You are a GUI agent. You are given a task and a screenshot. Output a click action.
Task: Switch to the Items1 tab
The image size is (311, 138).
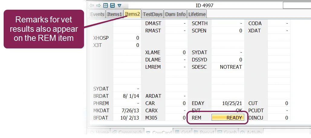[115, 14]
